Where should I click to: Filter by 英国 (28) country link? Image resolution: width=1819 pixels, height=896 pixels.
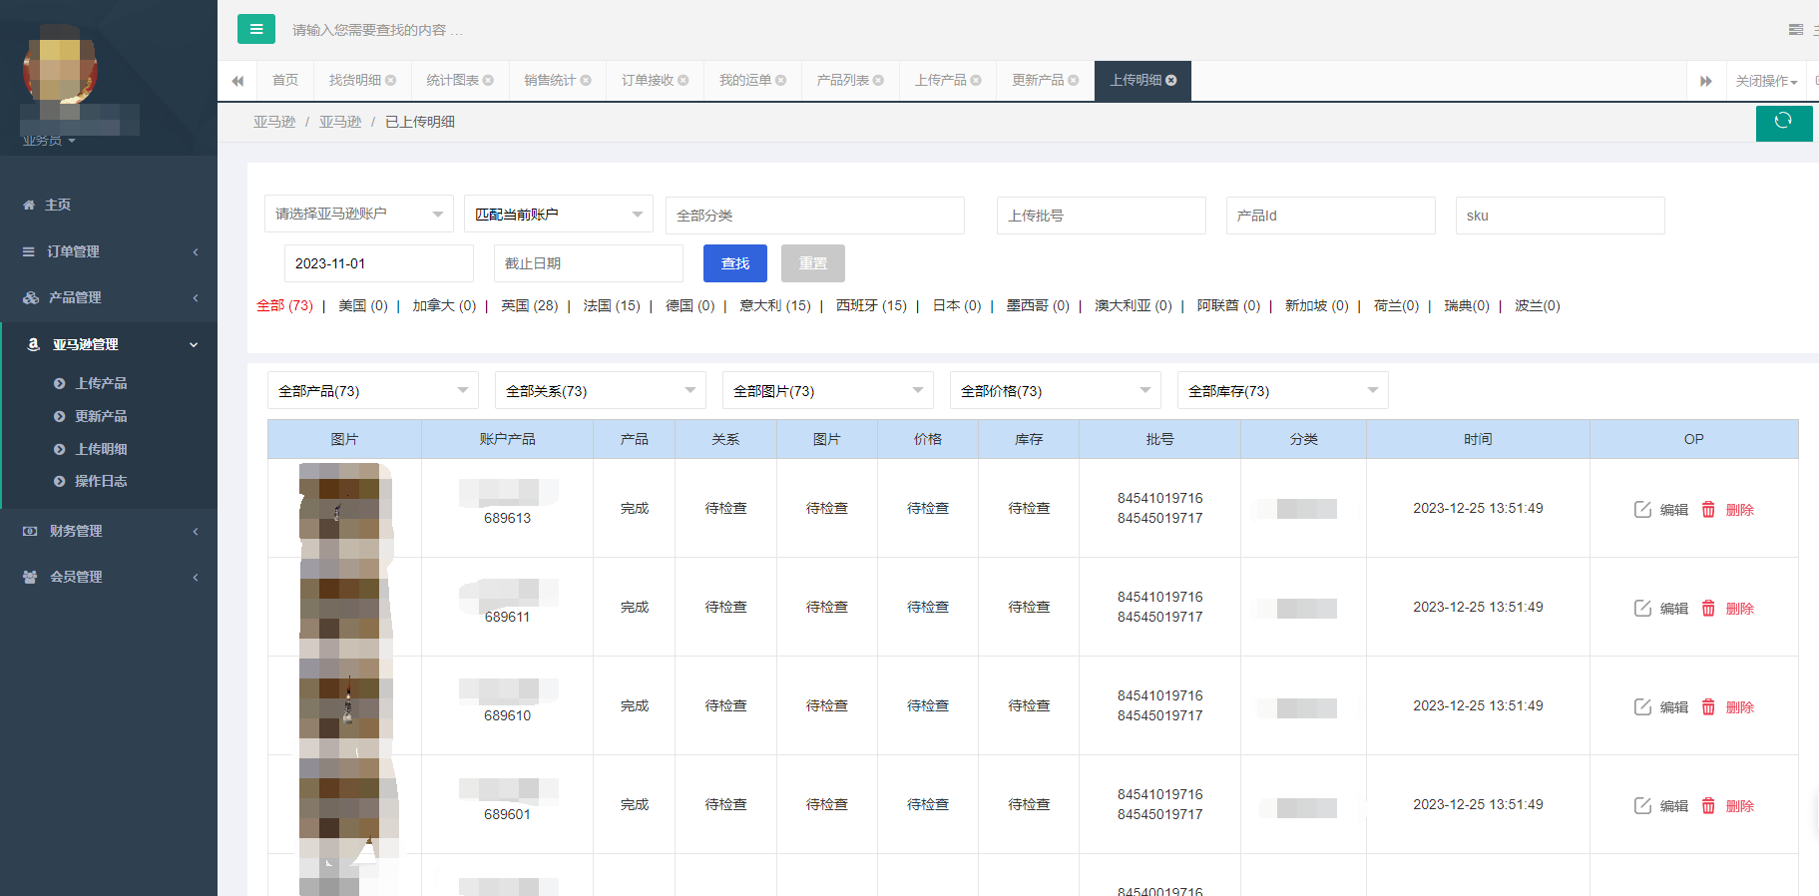[530, 305]
